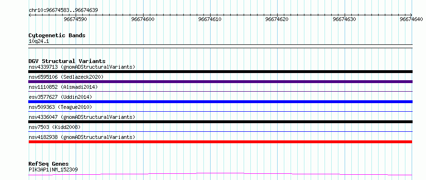The width and height of the screenshot is (426, 180).
Task: Click the red bar for nsv4182938
Action: [220, 142]
